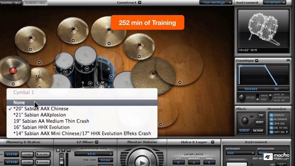Click the Clear button
The image size is (295, 166).
point(28,162)
